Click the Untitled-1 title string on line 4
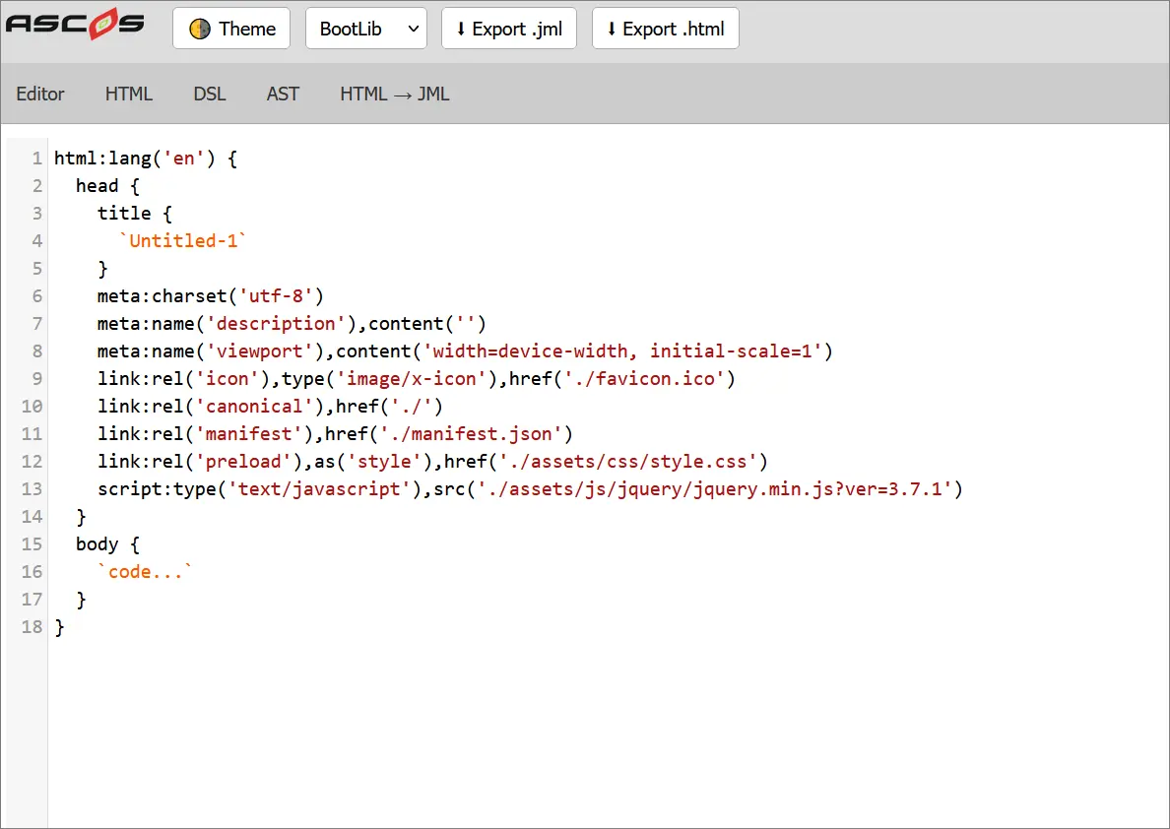 pos(184,240)
